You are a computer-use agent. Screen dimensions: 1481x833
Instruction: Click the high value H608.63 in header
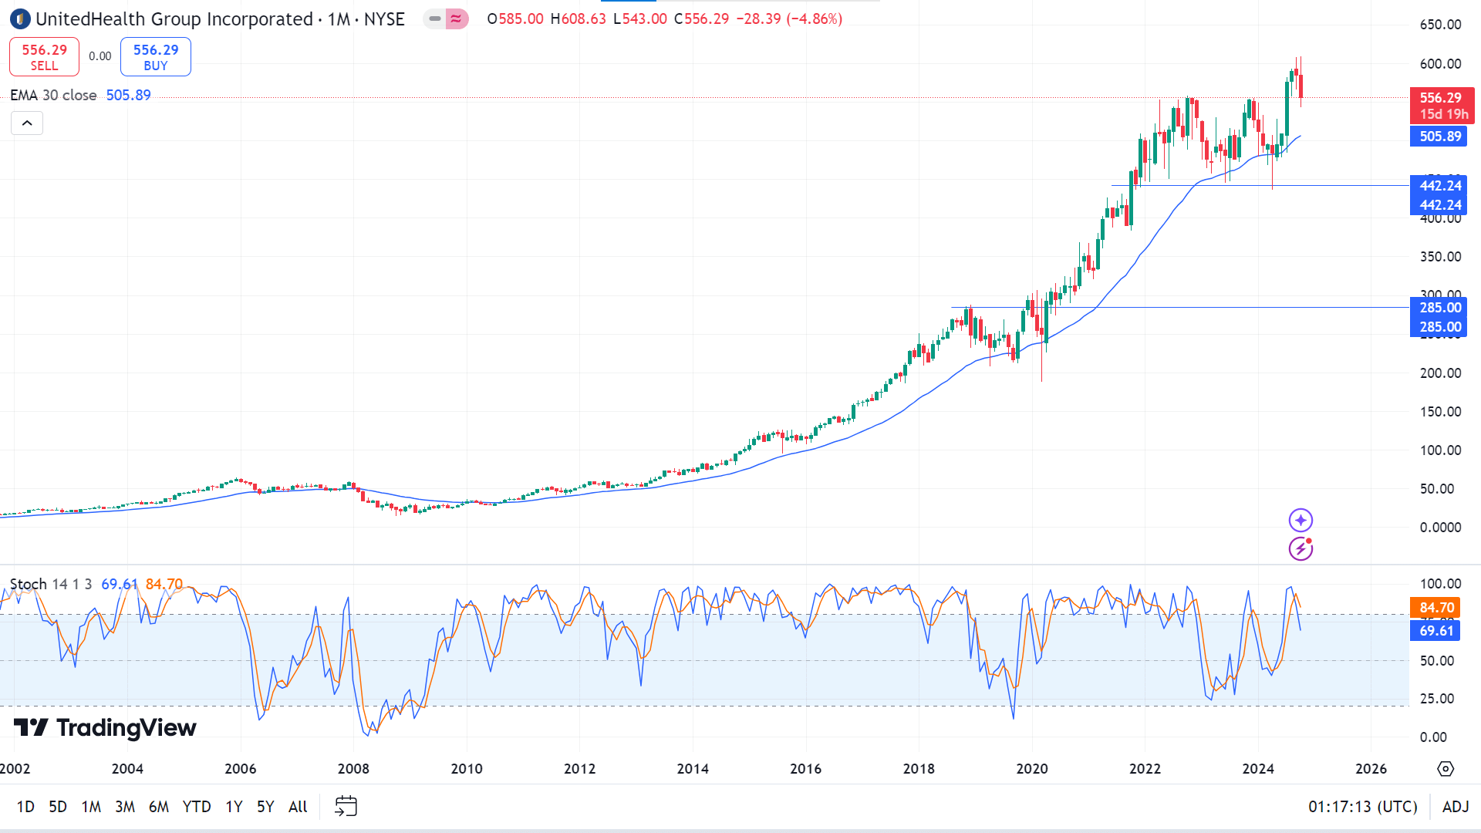(x=579, y=19)
